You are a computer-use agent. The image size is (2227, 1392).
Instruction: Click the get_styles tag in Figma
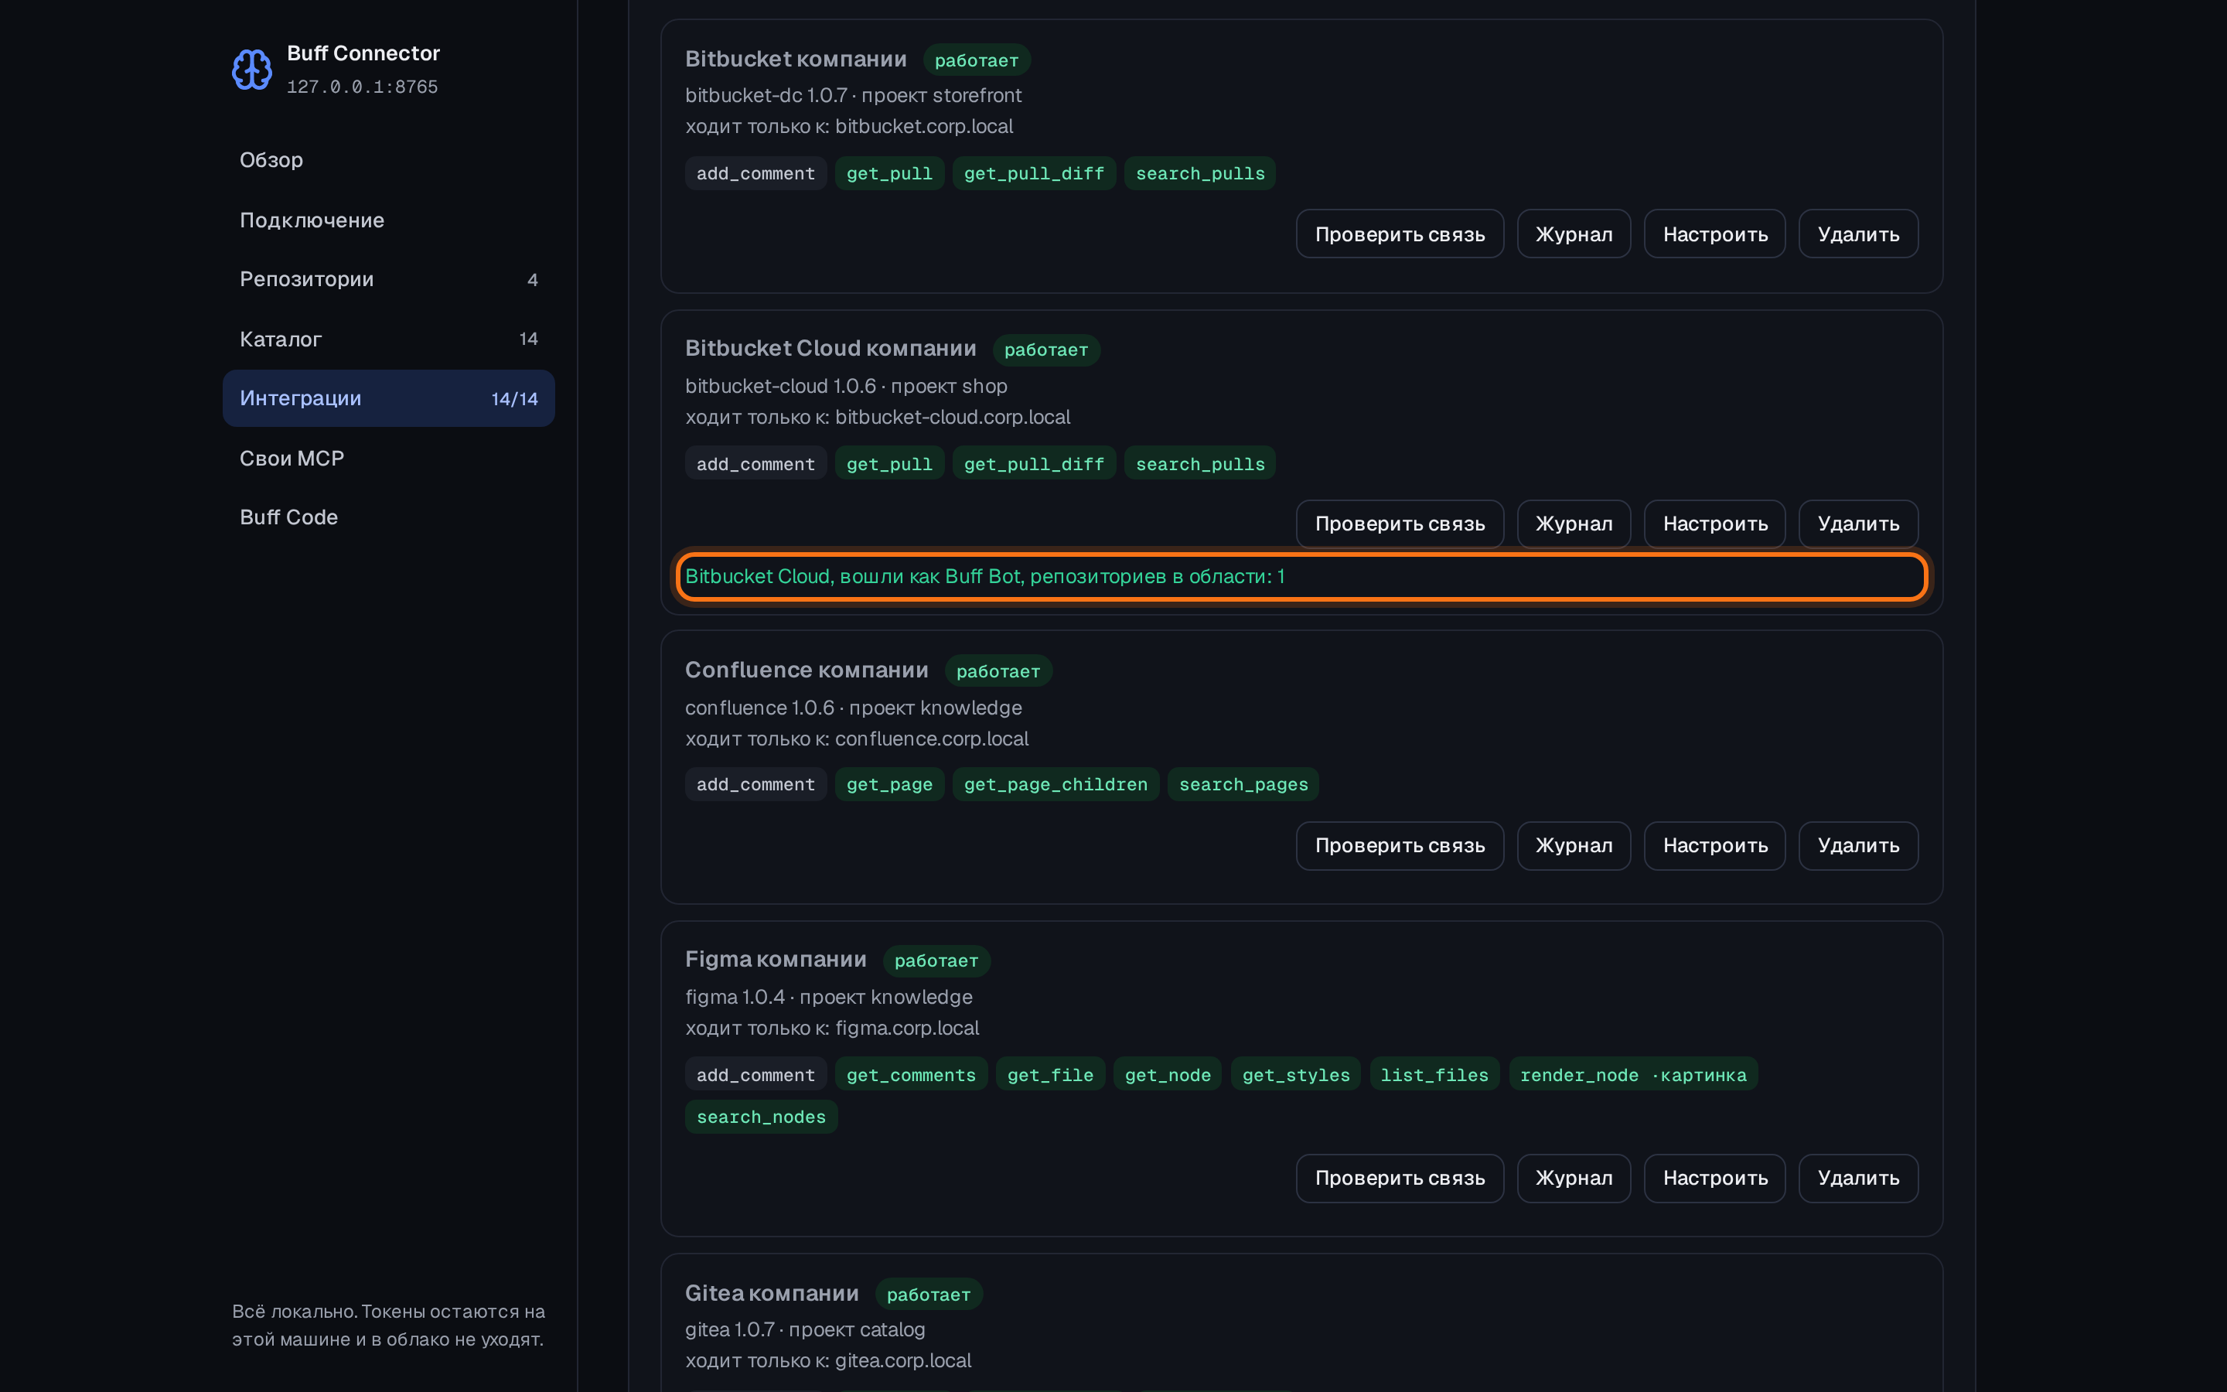(x=1296, y=1074)
